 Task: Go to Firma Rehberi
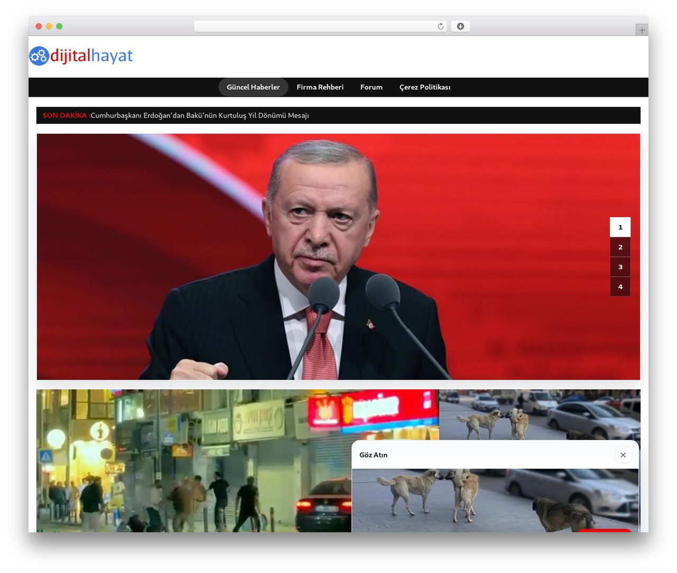(320, 87)
